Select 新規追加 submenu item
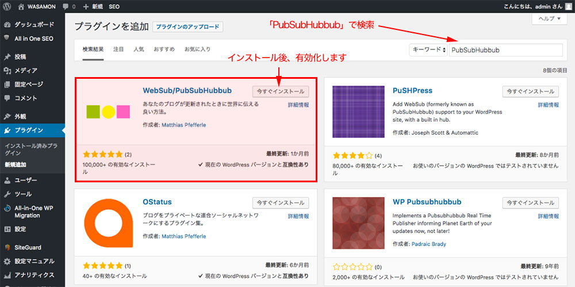This screenshot has height=287, width=575. (x=16, y=165)
